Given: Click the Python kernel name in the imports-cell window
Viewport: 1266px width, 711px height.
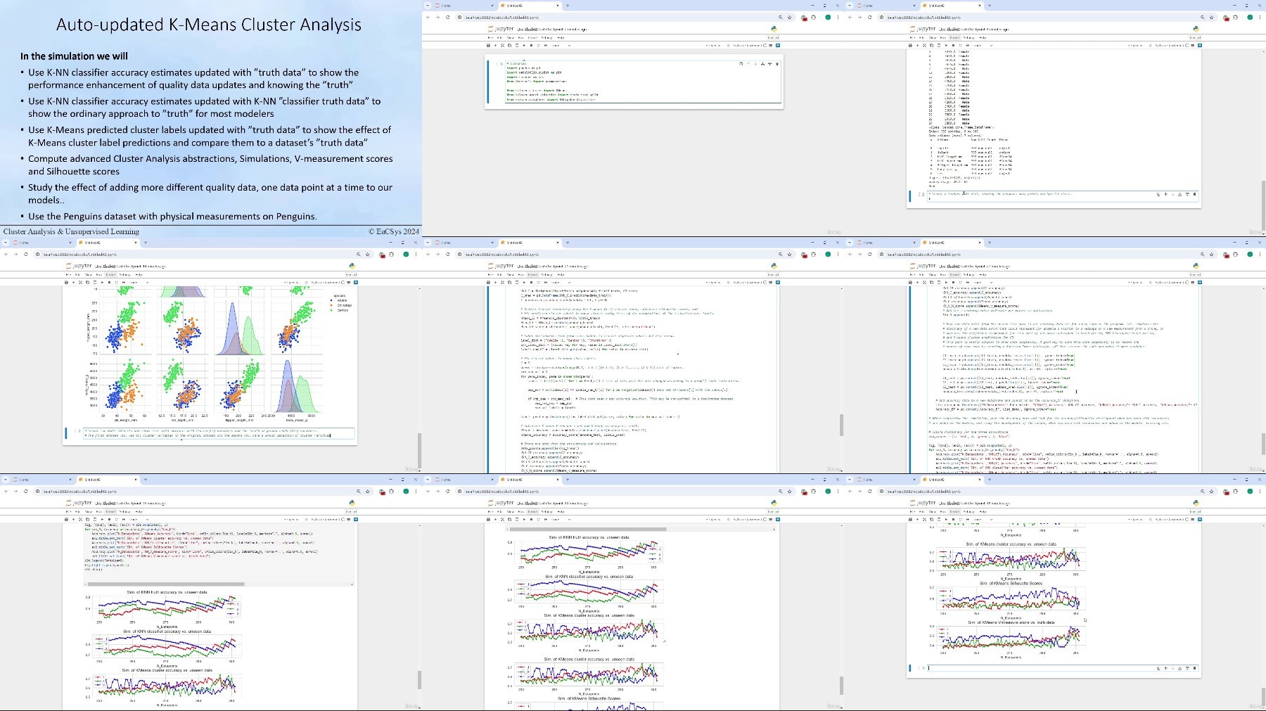Looking at the screenshot, I should click(747, 45).
